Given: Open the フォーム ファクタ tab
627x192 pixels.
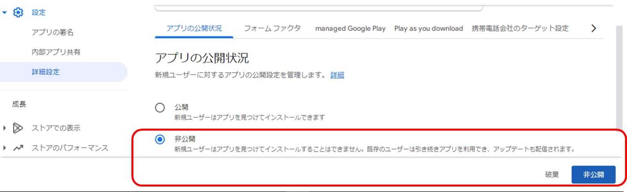Looking at the screenshot, I should click(x=272, y=29).
